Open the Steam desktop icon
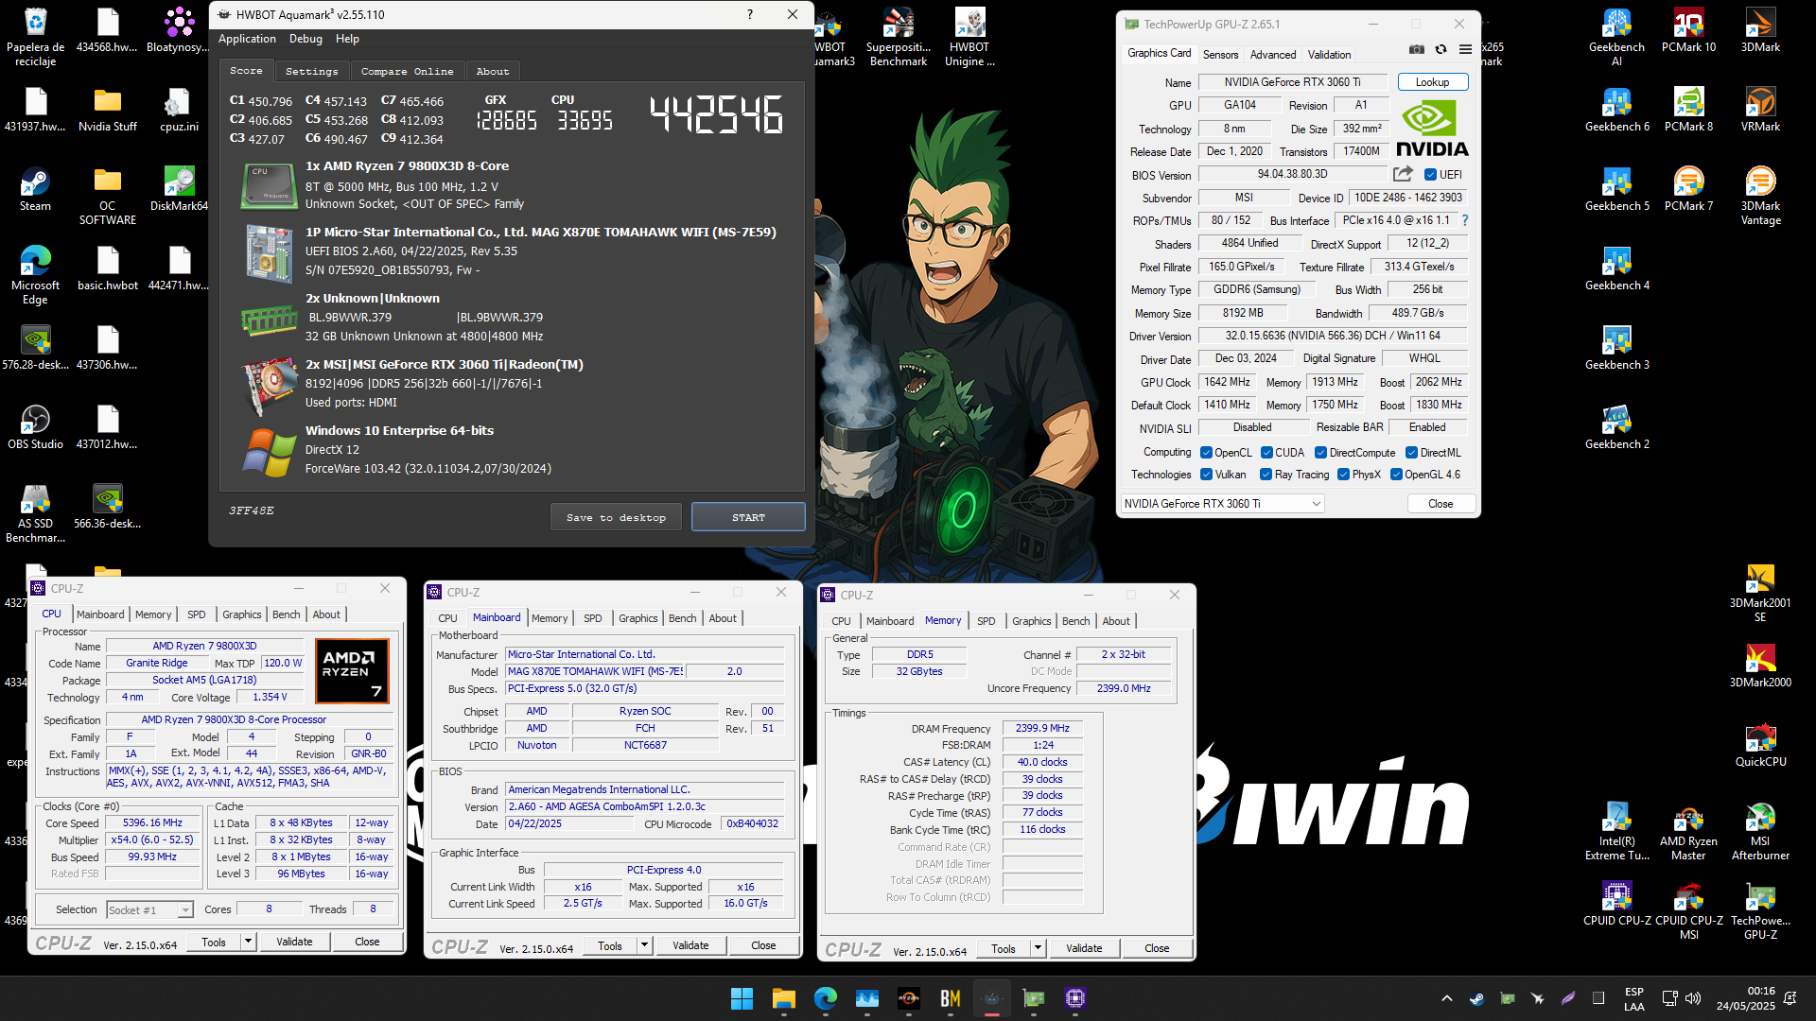 [35, 189]
